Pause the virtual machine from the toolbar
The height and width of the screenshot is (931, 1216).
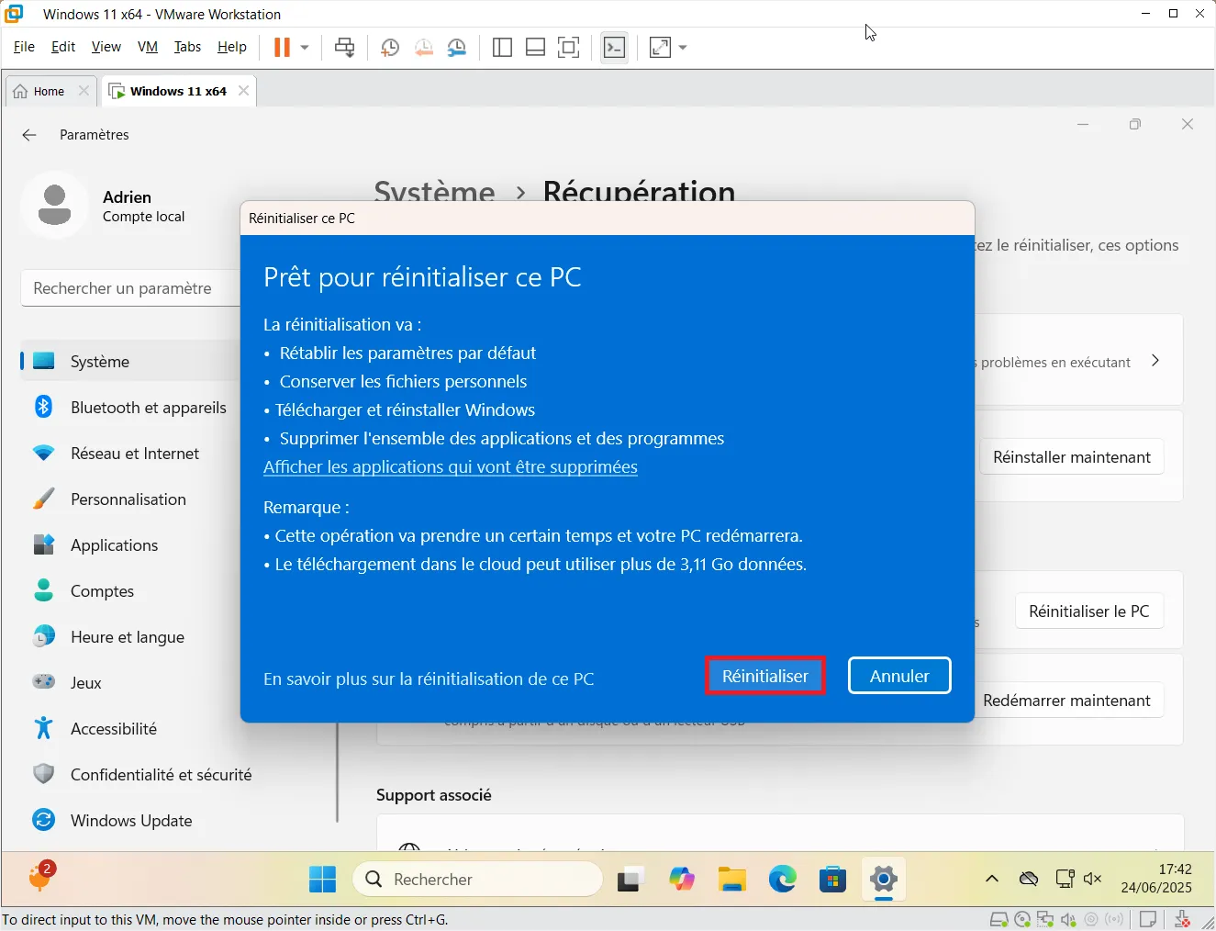282,47
